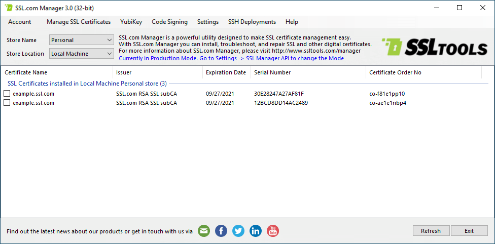Open the Facebook social icon
The height and width of the screenshot is (244, 495).
tap(221, 231)
